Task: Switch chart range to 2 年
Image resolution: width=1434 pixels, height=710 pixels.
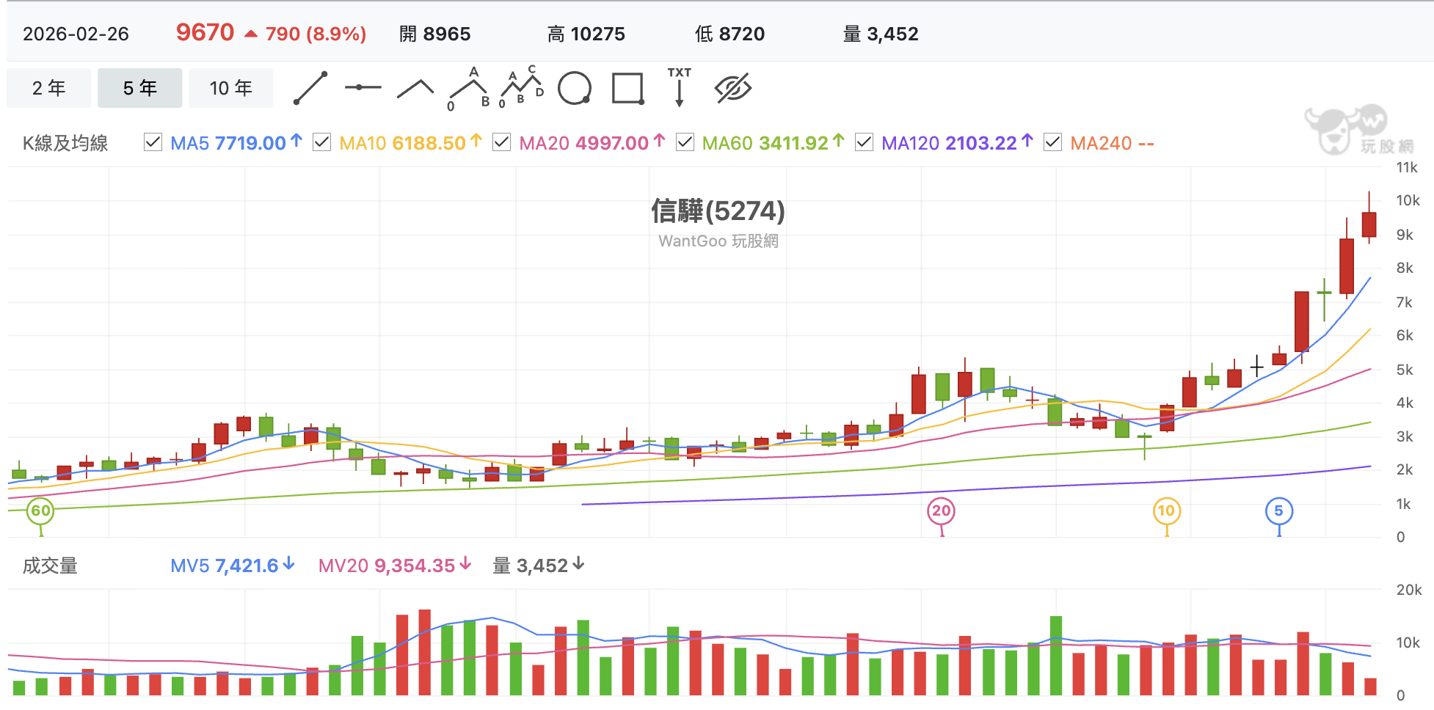Action: [49, 88]
